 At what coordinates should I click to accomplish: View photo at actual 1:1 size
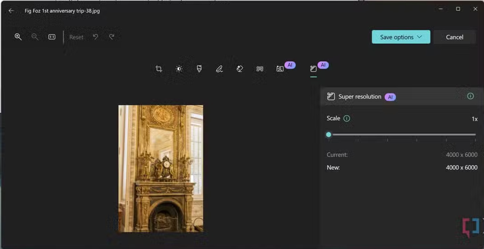[52, 37]
